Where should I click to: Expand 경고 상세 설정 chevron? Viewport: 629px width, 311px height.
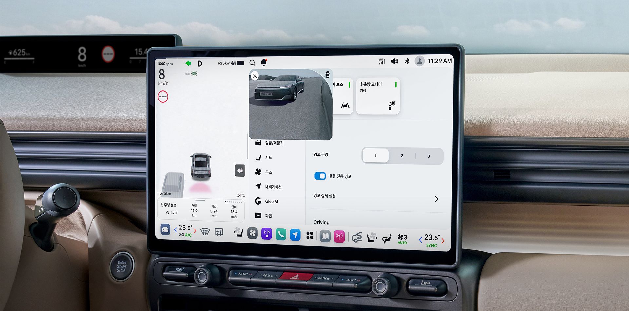[436, 199]
